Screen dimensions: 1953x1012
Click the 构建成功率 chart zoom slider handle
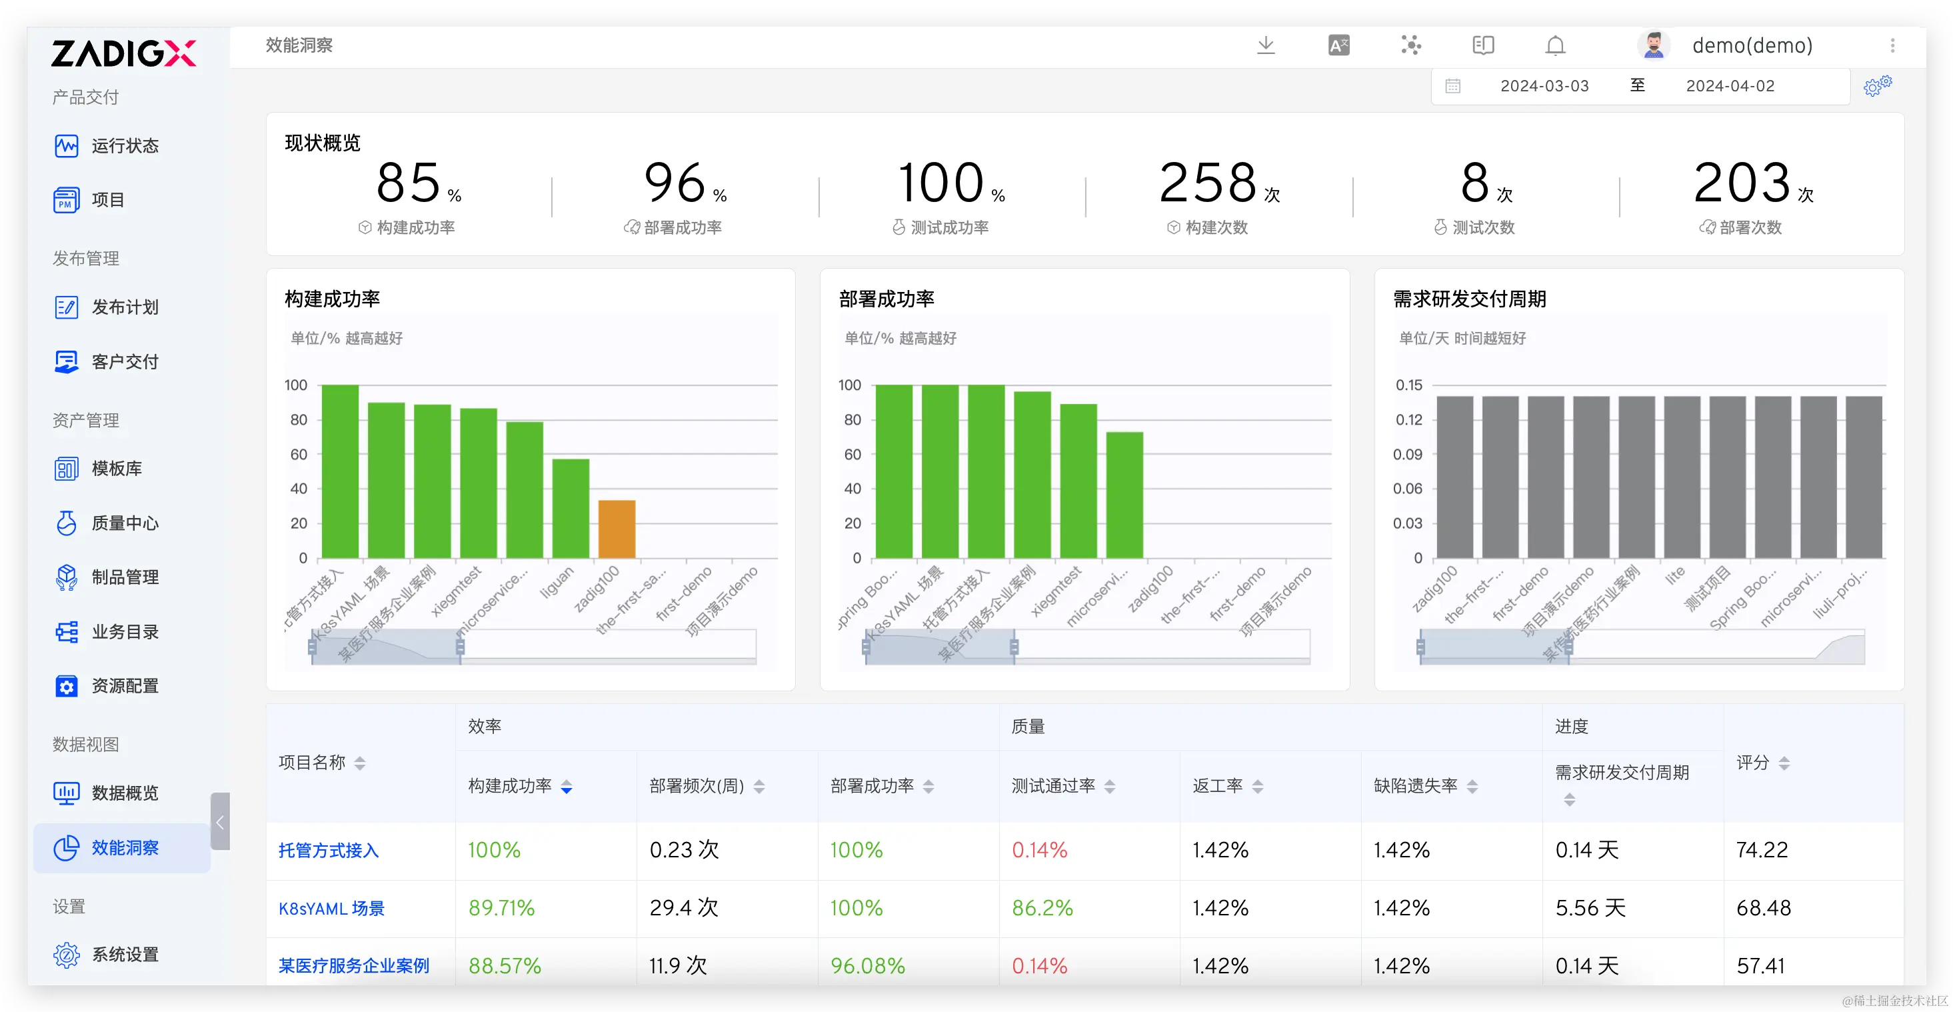(460, 647)
